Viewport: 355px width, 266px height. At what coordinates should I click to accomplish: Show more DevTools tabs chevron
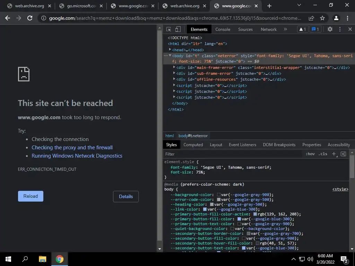point(285,29)
